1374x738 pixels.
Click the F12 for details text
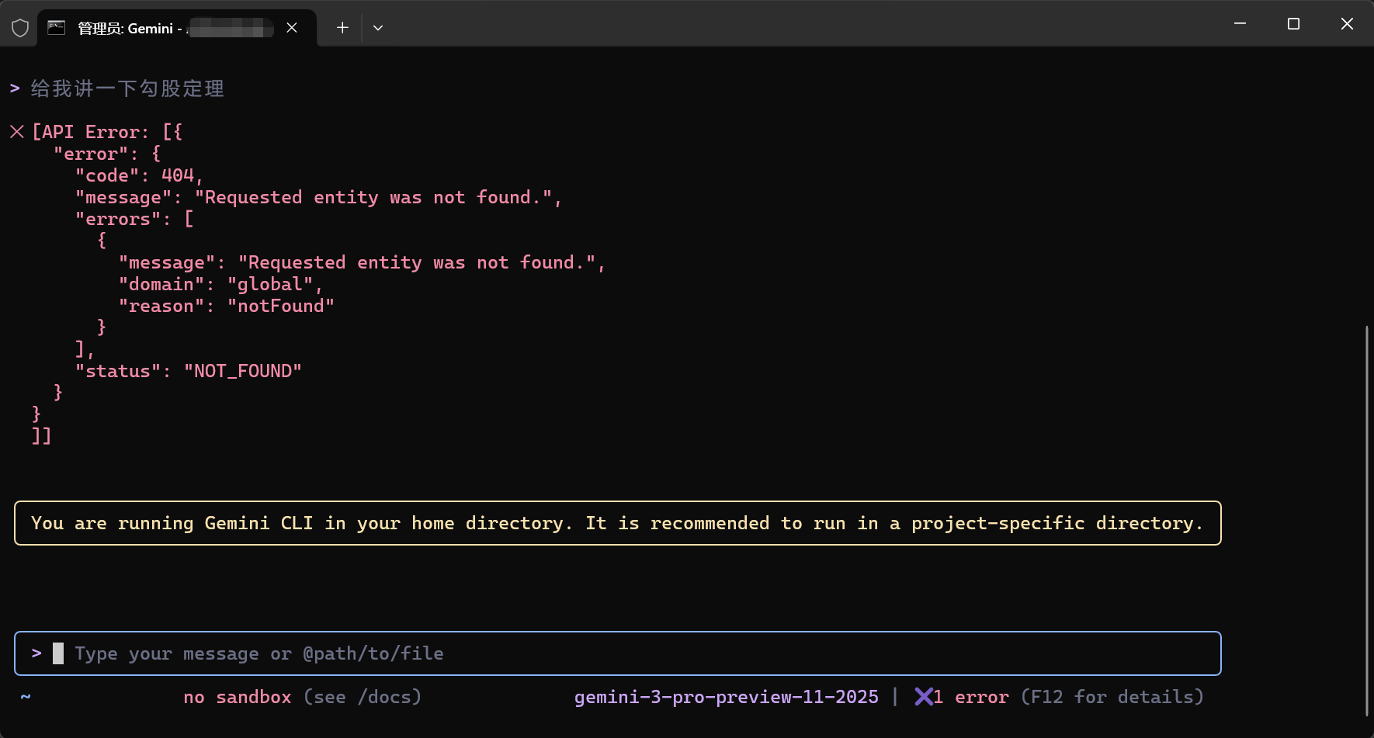(x=1112, y=697)
